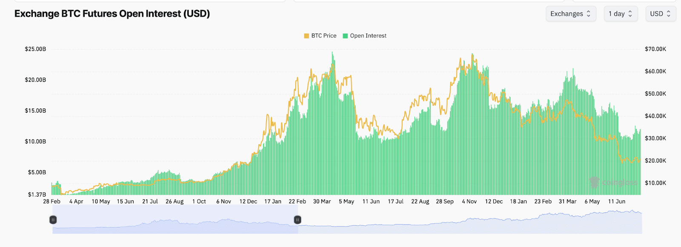Click the up-down chevron in the USD selector
This screenshot has width=681, height=247.
pos(669,14)
